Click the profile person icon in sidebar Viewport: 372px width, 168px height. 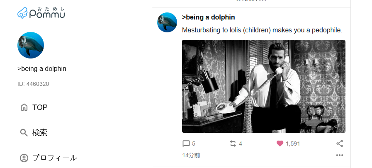(24, 158)
